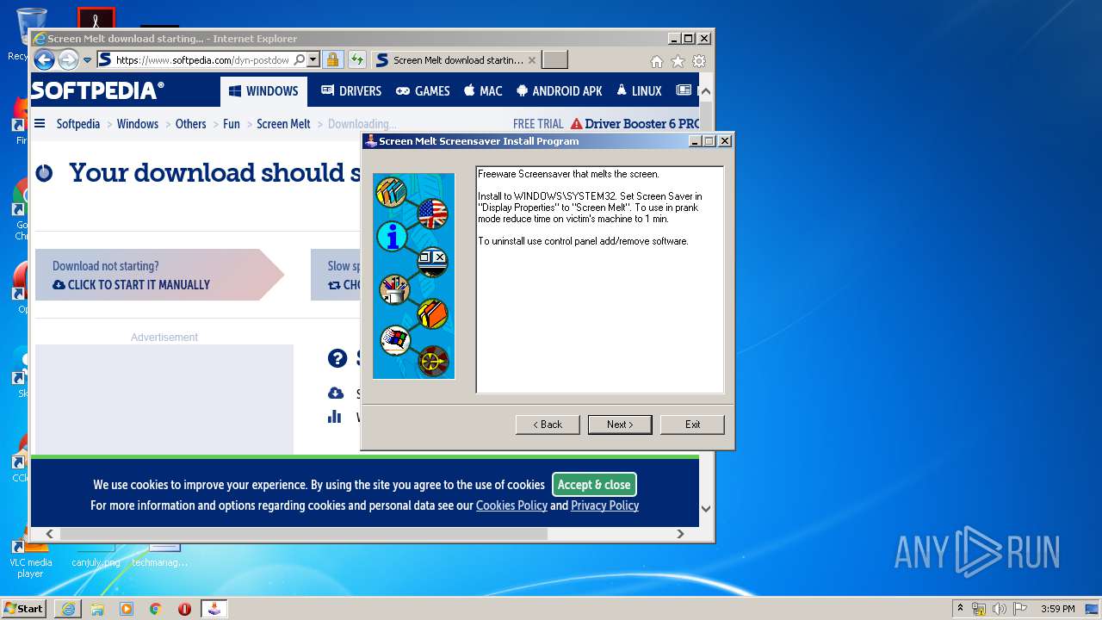Expand the address bar autocomplete dropdown
This screenshot has width=1102, height=620.
[313, 60]
